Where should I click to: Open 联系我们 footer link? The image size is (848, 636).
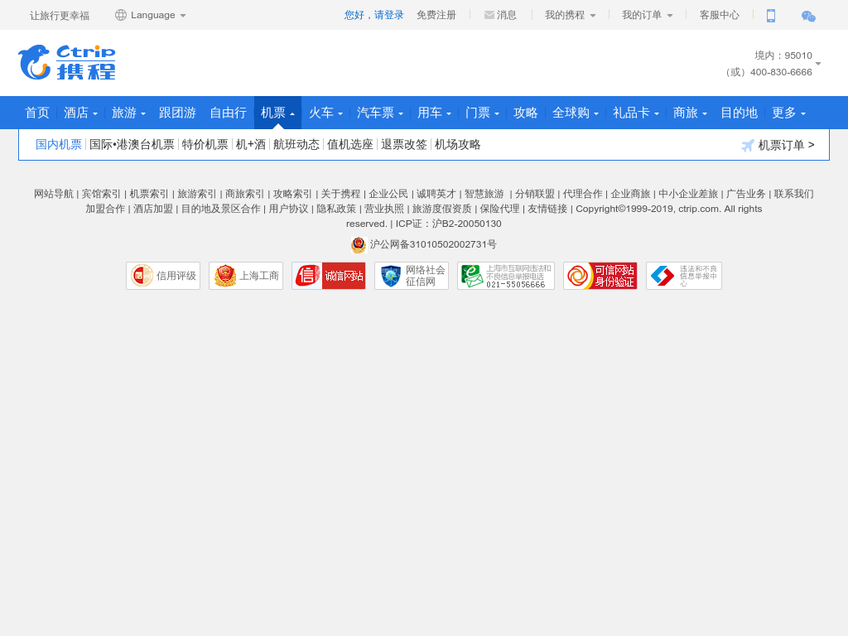click(x=793, y=194)
